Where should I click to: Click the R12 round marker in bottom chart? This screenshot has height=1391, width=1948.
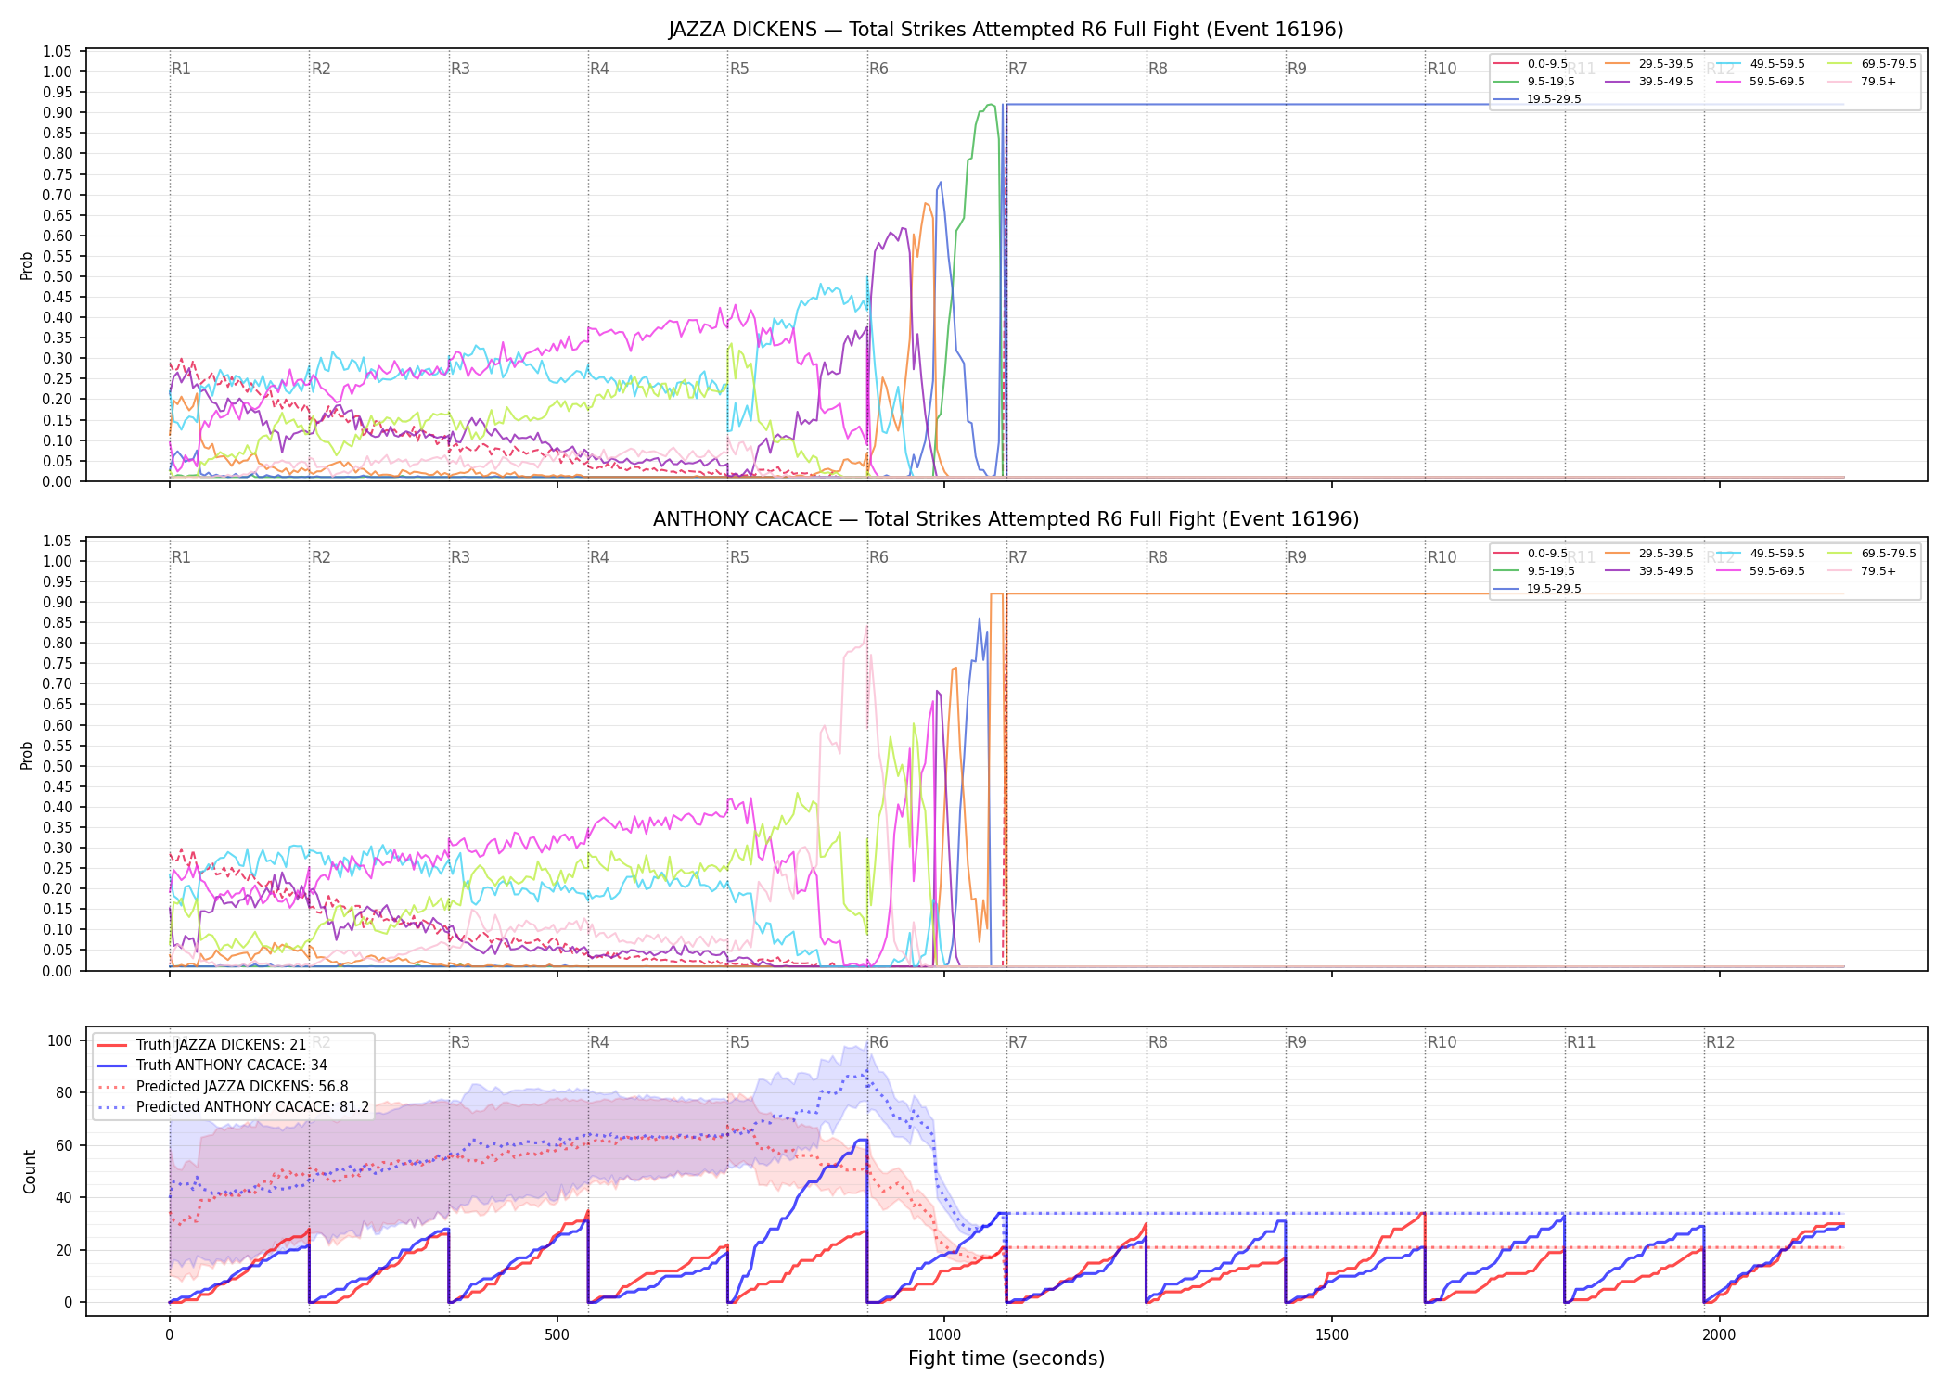pos(1720,1042)
